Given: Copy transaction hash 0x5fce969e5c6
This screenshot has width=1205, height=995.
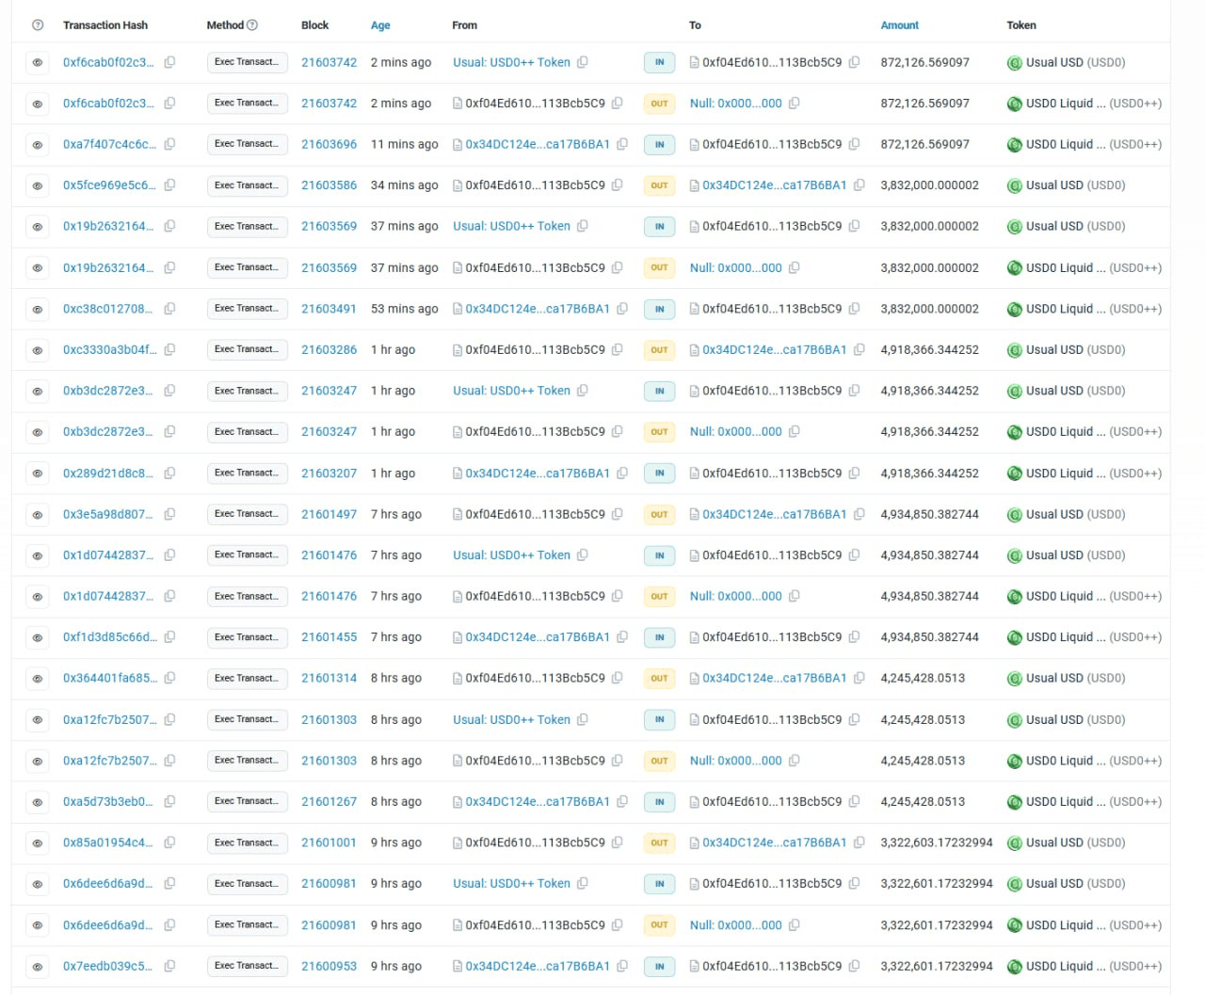Looking at the screenshot, I should 169,185.
